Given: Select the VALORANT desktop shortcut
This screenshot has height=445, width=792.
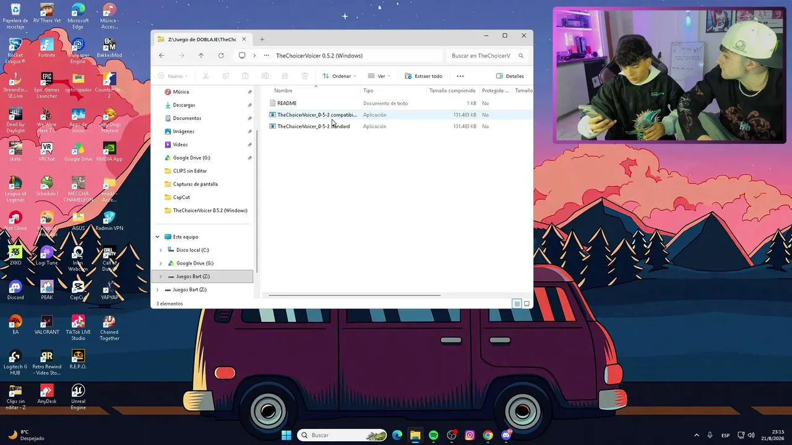Looking at the screenshot, I should 47,325.
